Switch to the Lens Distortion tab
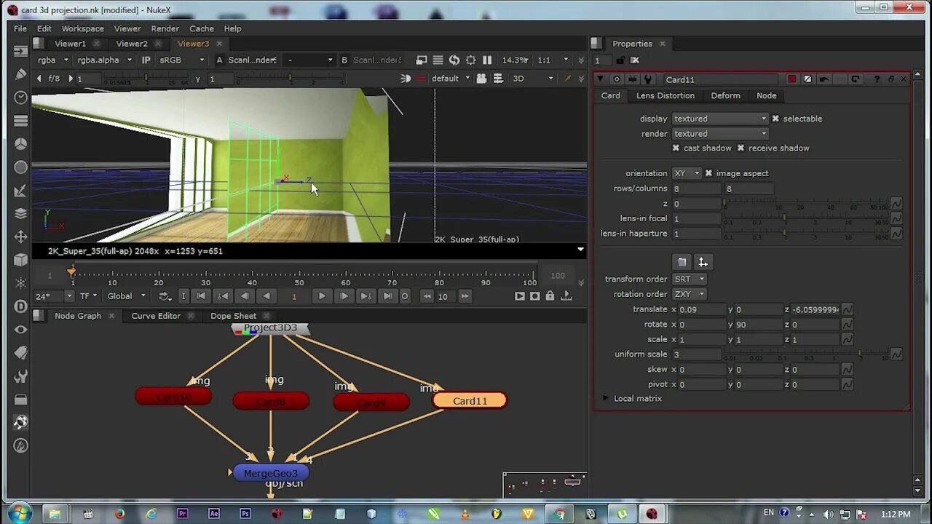This screenshot has width=932, height=524. (x=665, y=95)
